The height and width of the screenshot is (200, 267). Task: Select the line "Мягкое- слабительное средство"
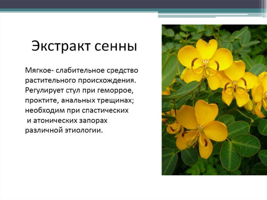pyautogui.click(x=81, y=70)
